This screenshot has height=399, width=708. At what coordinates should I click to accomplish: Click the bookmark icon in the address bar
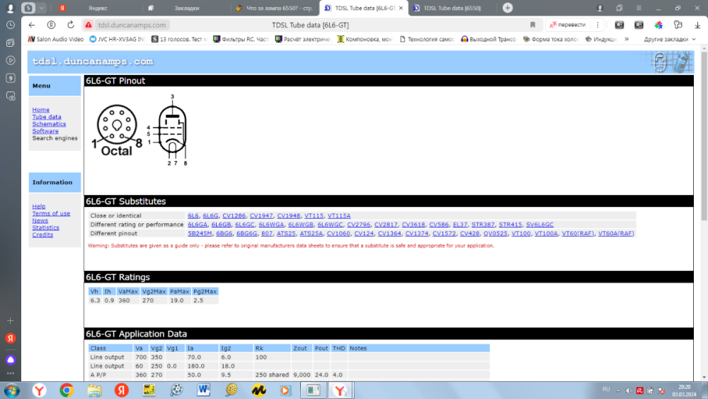click(x=532, y=25)
